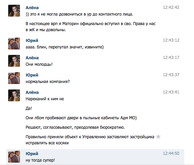Open Алёна's avatar at the 12:42:42 message

(14, 11)
